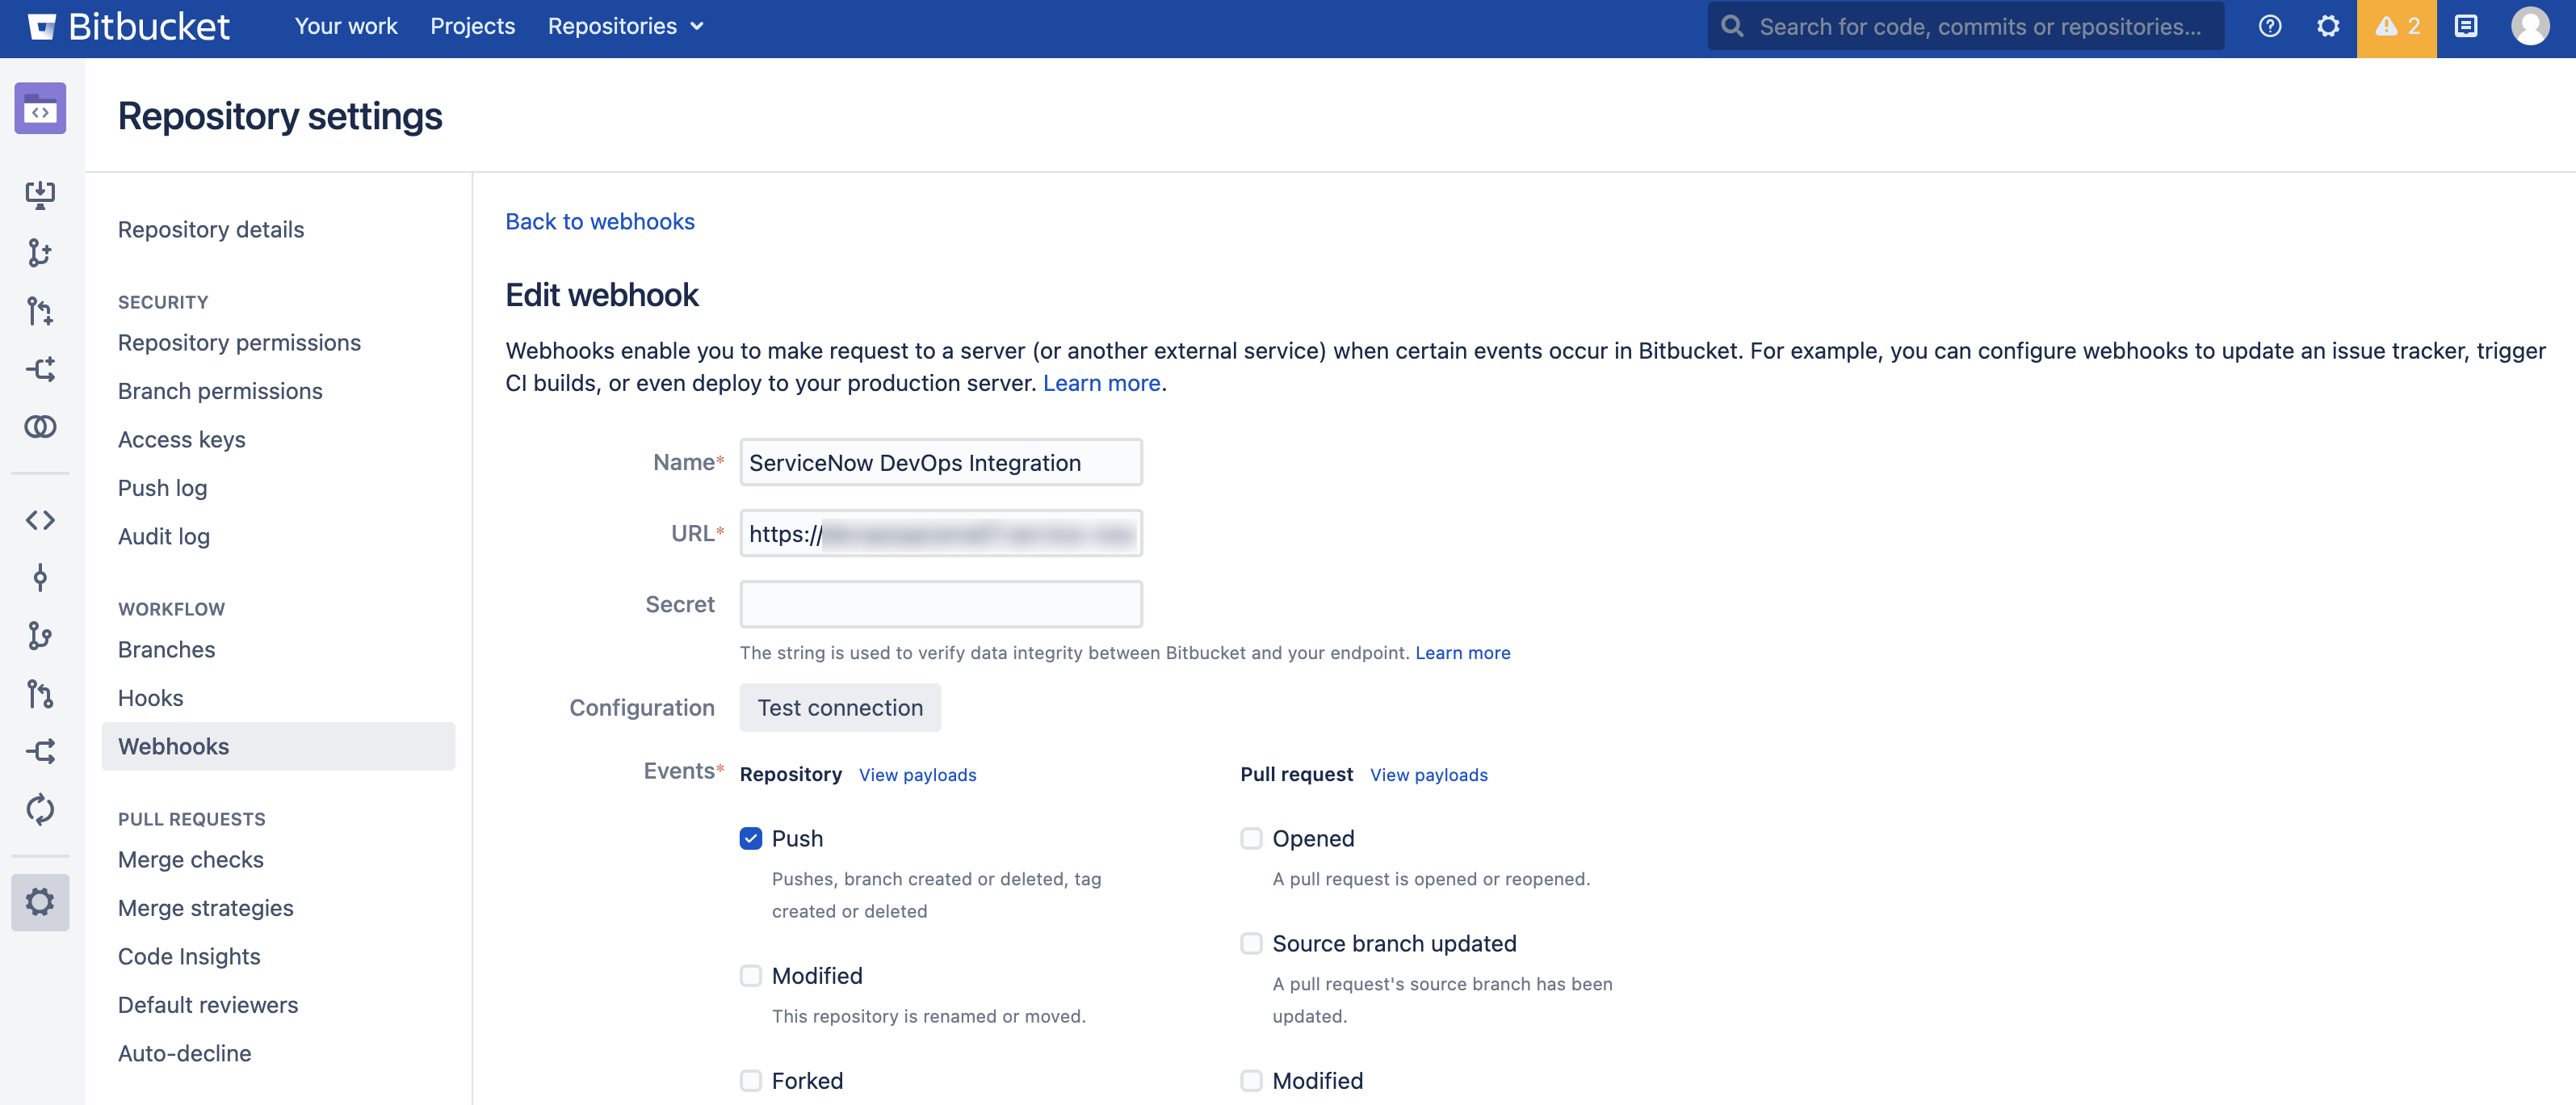Image resolution: width=2576 pixels, height=1105 pixels.
Task: Open the Branches icon in left sidebar
Action: point(40,636)
